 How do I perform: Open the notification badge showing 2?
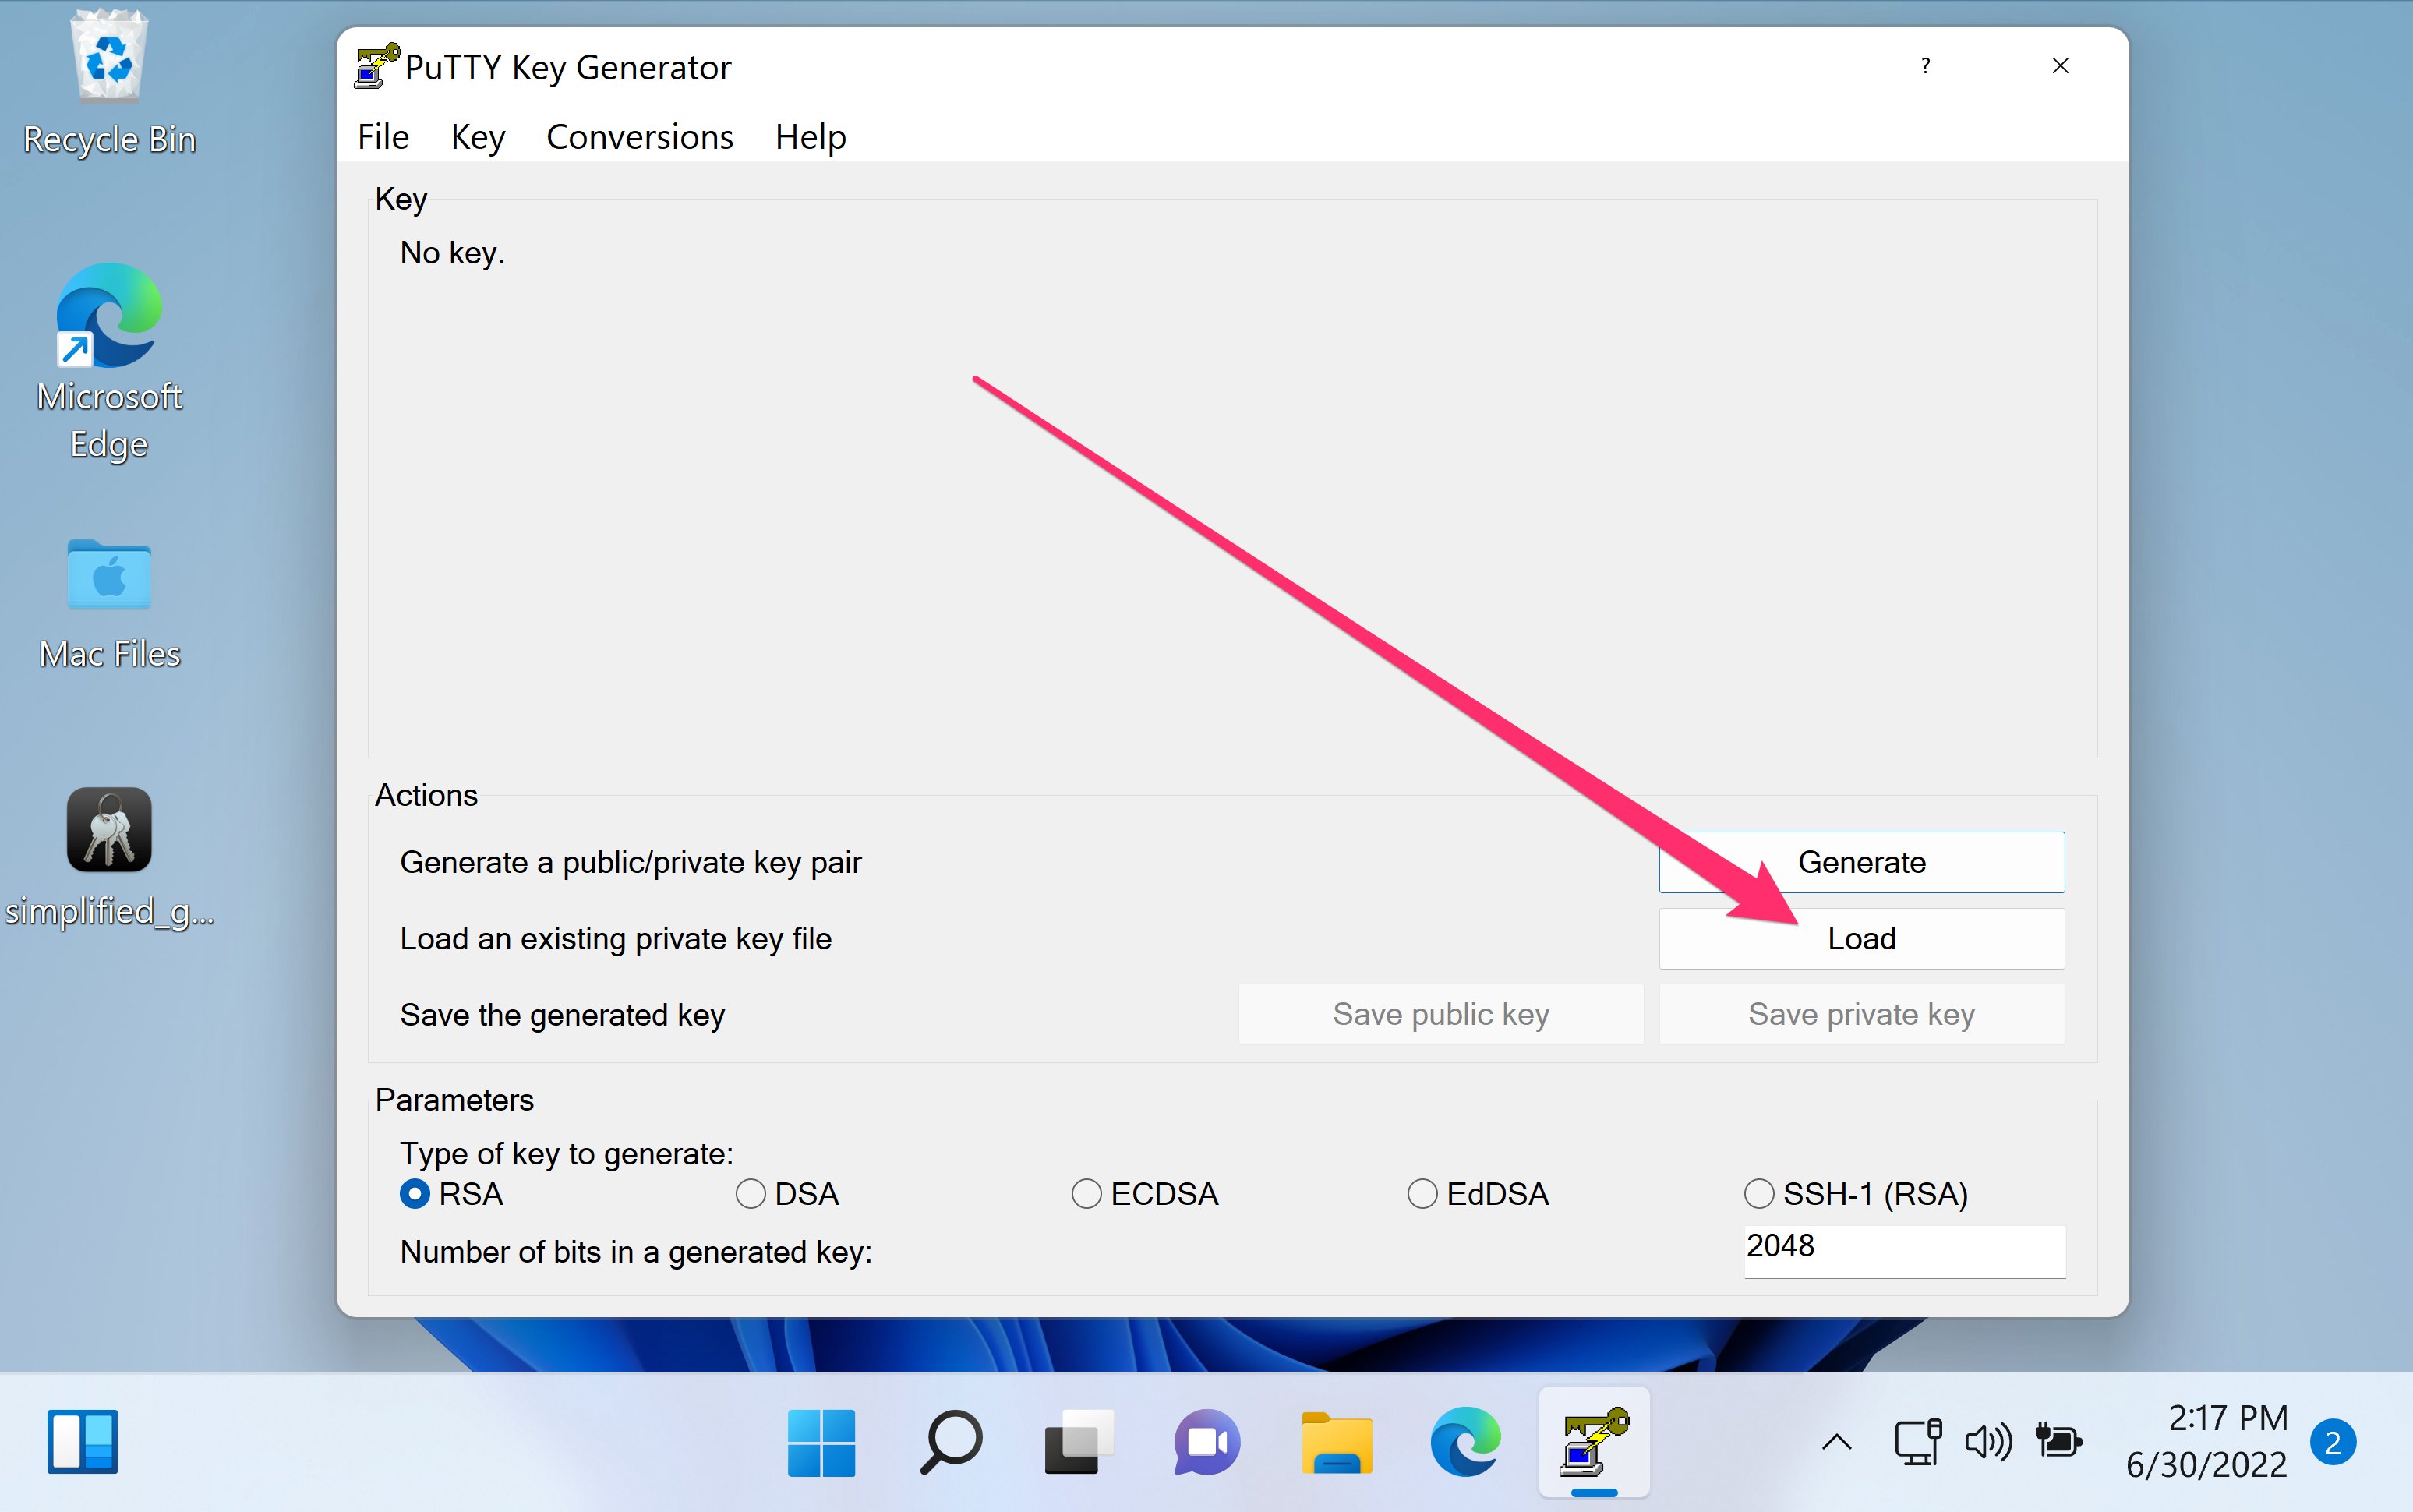pos(2333,1442)
